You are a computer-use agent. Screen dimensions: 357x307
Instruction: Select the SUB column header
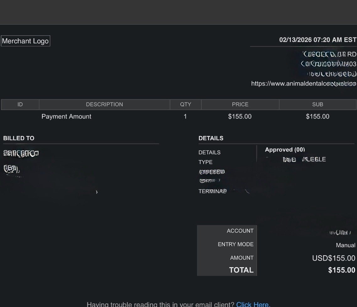317,104
